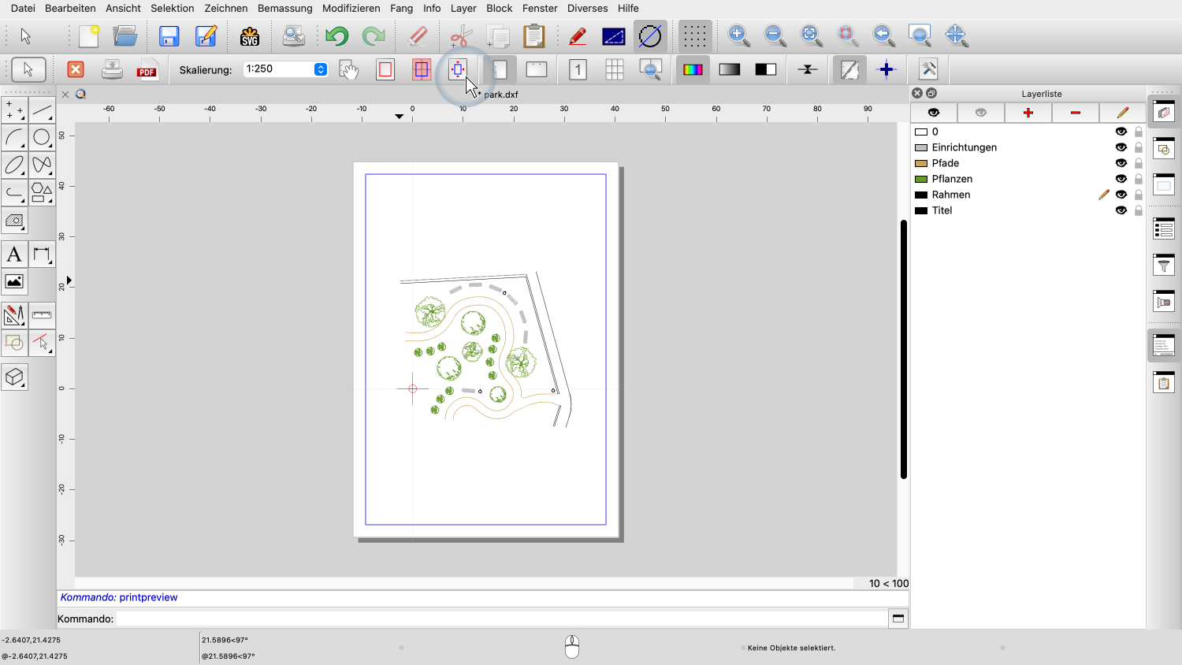Select the Circle drawing tool
This screenshot has height=665, width=1182.
pos(42,137)
